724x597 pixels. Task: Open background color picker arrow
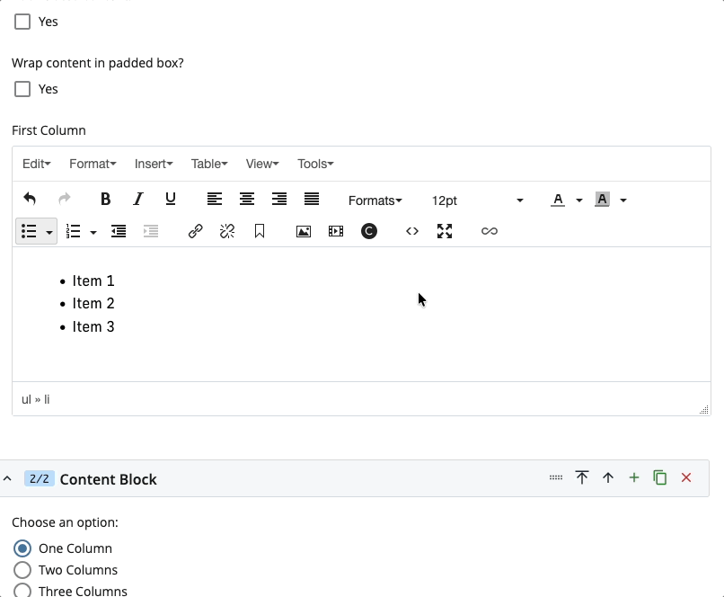(623, 200)
